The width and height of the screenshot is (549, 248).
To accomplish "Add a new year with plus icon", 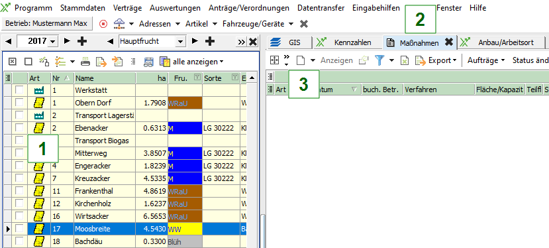I will tap(82, 41).
